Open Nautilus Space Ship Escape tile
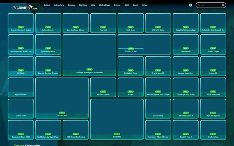 click(158, 88)
